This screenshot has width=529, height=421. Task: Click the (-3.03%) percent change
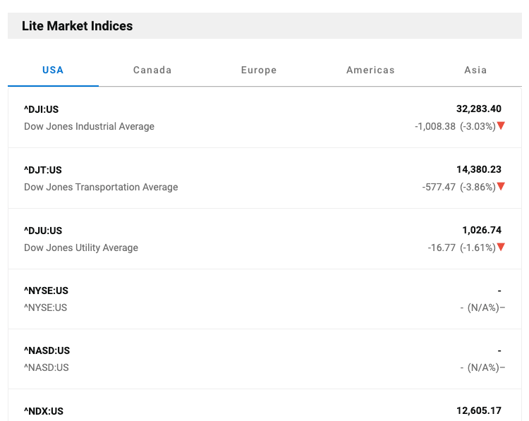pos(478,126)
